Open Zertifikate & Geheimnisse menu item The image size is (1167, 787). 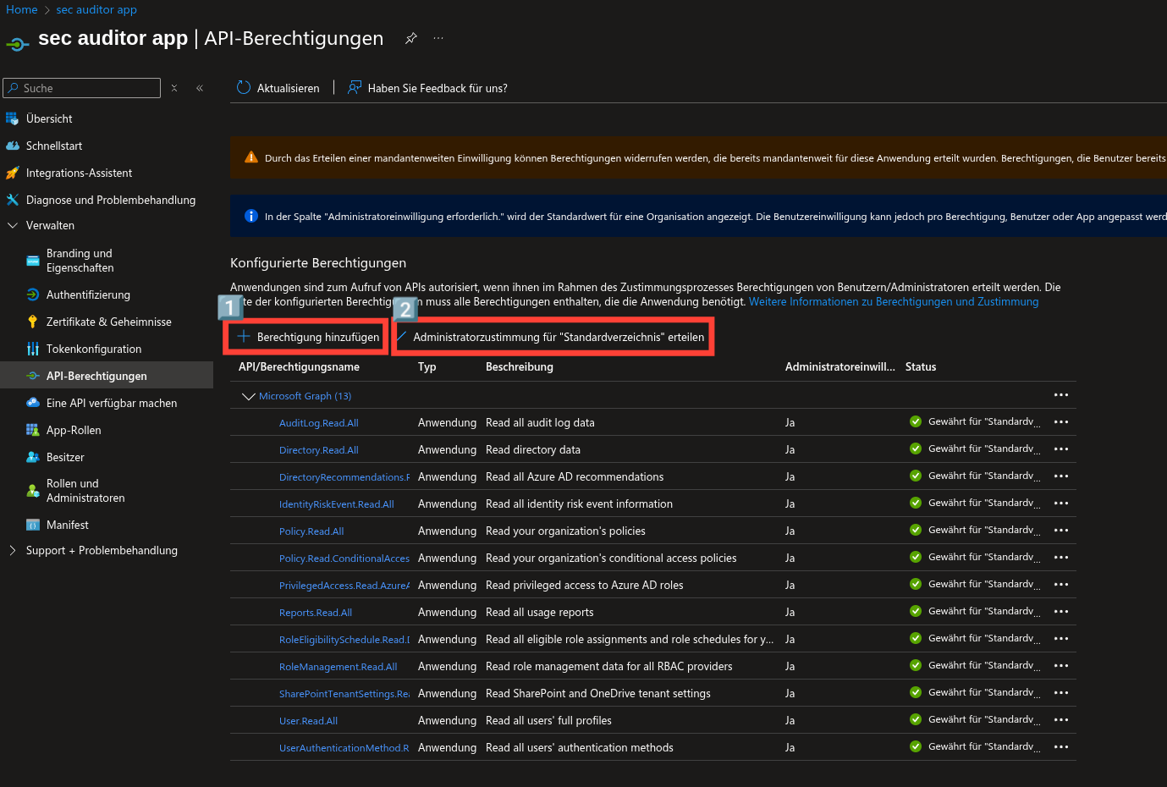[x=109, y=322]
